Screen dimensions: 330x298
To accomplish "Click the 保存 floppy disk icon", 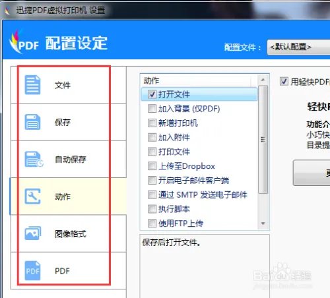I will (x=32, y=122).
